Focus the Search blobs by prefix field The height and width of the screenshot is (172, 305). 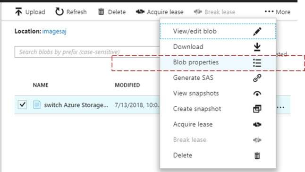point(87,52)
